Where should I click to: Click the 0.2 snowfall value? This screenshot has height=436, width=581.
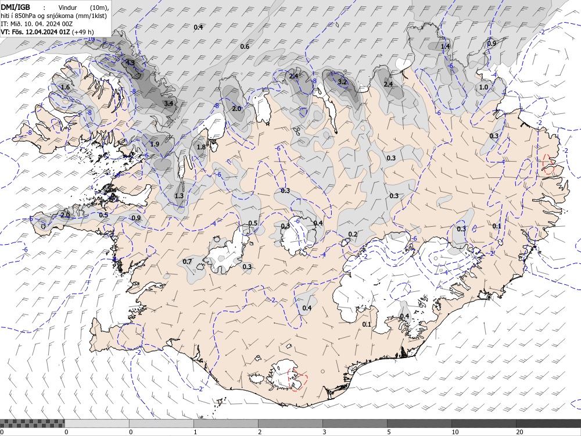[353, 234]
